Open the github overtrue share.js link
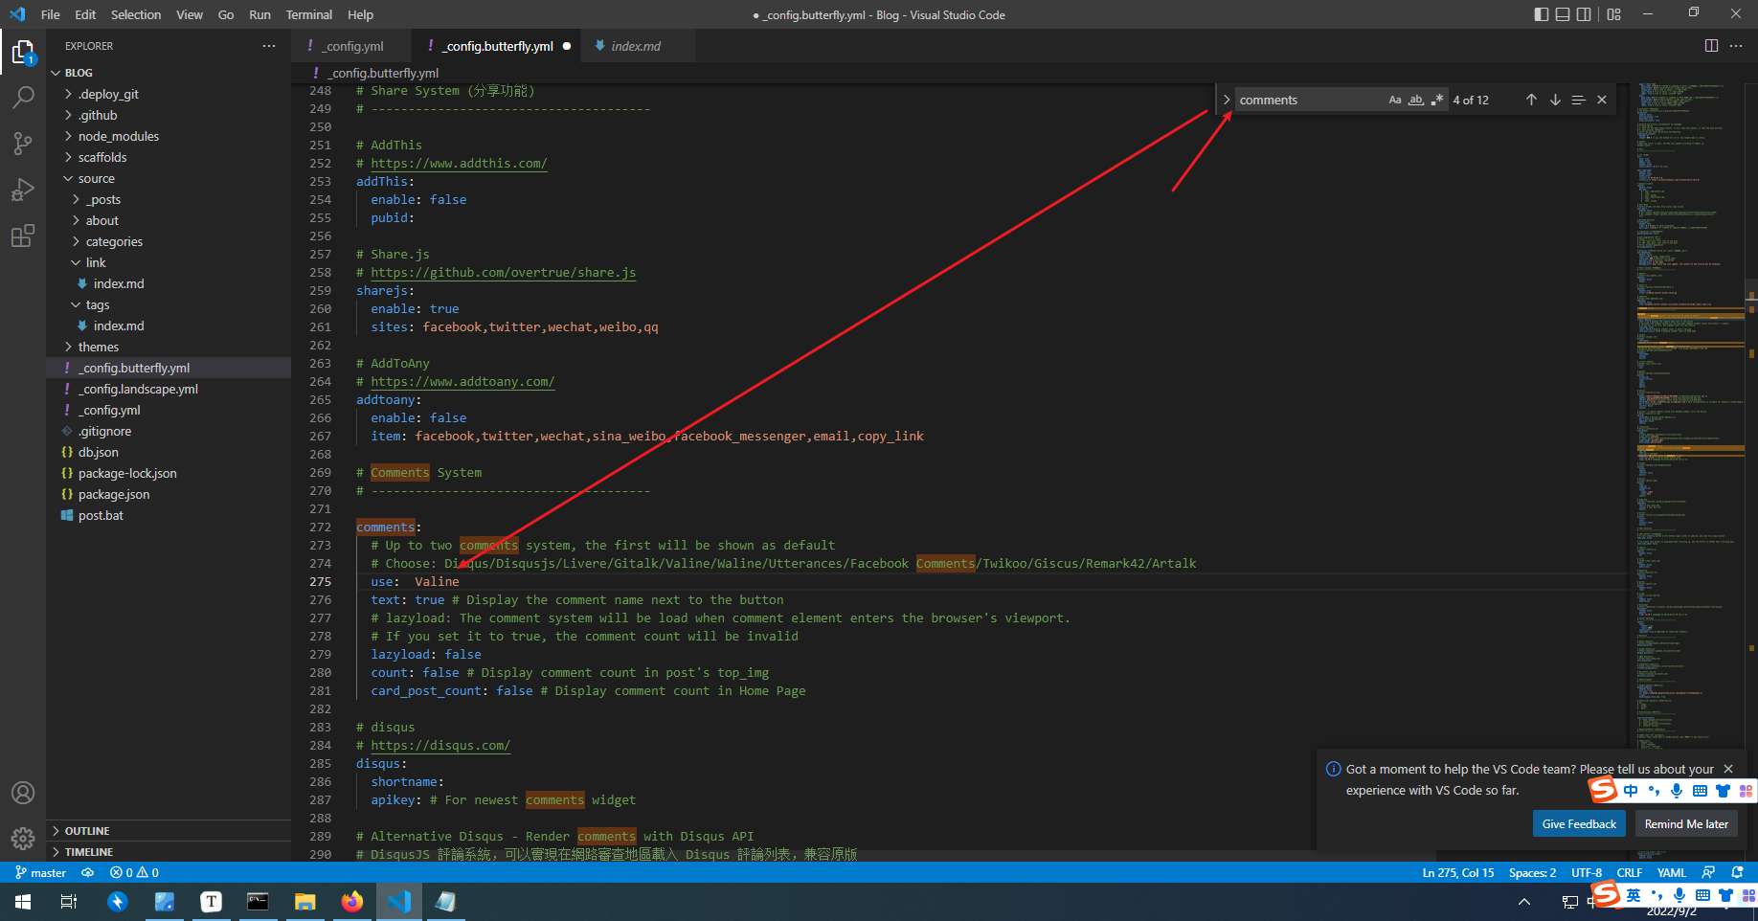This screenshot has height=921, width=1758. pos(504,273)
